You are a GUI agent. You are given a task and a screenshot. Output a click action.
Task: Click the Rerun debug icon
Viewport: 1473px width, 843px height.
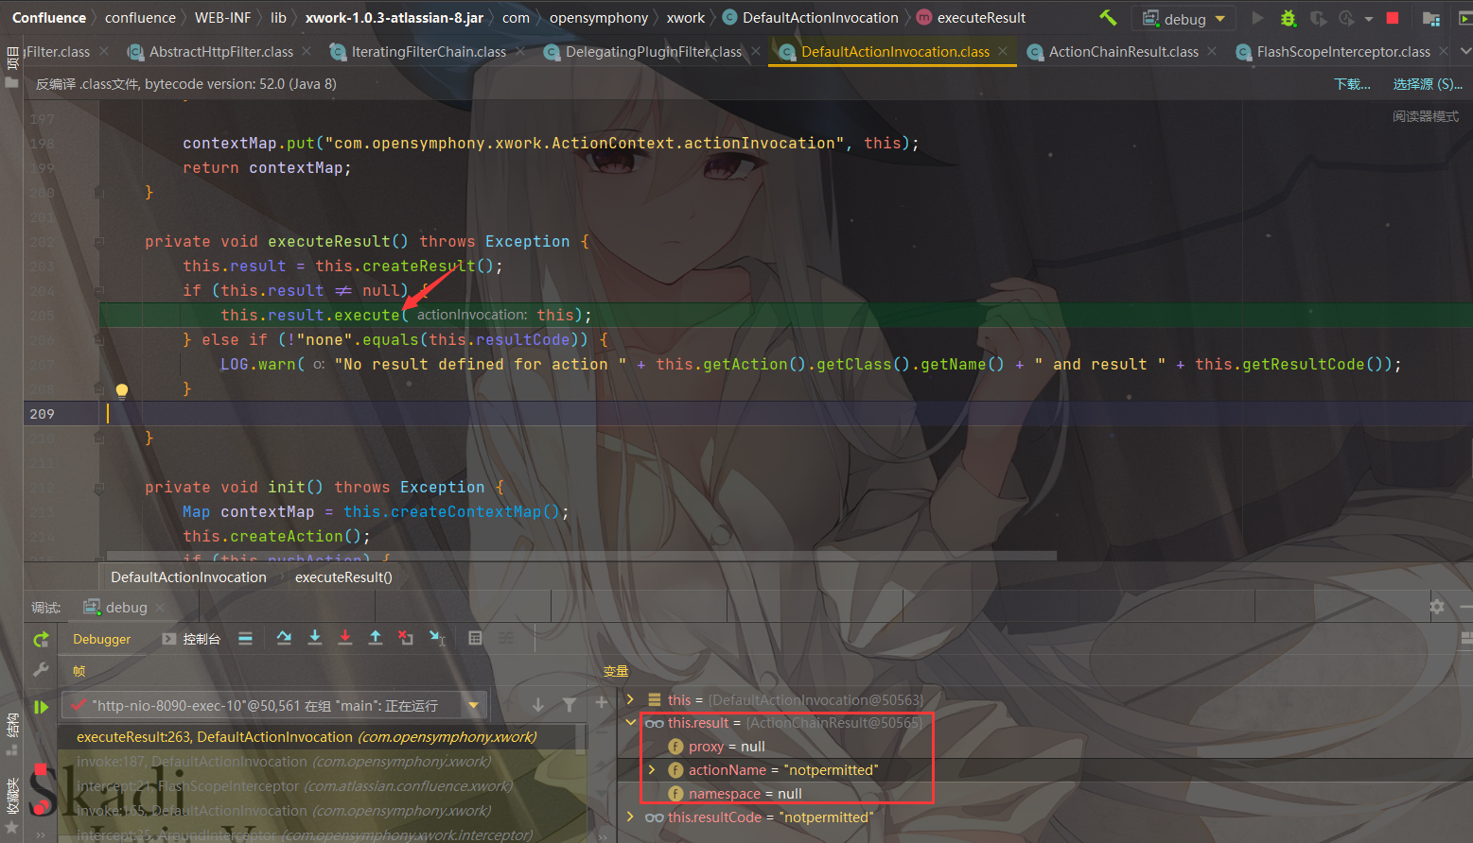[x=41, y=640]
